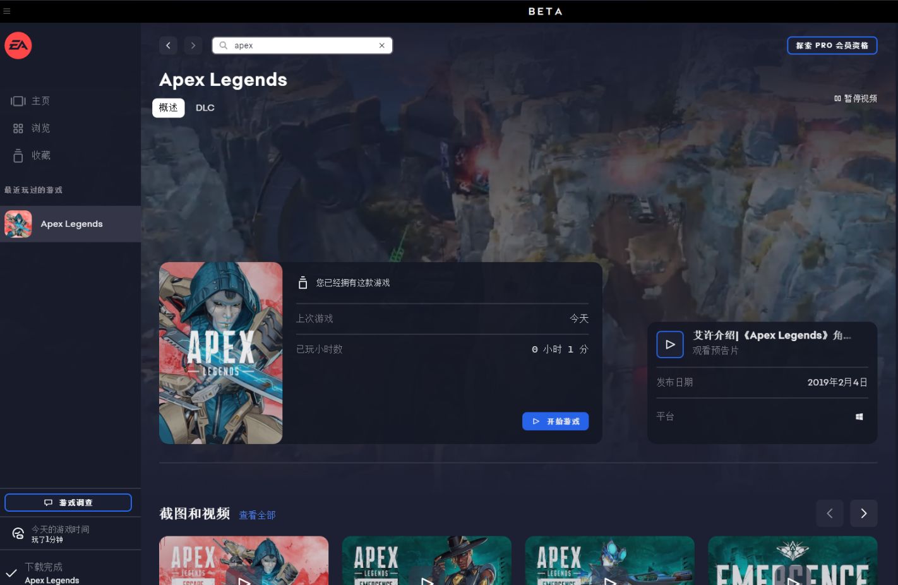Click the 您已经拥有这款游戏 ownership text

pos(353,283)
